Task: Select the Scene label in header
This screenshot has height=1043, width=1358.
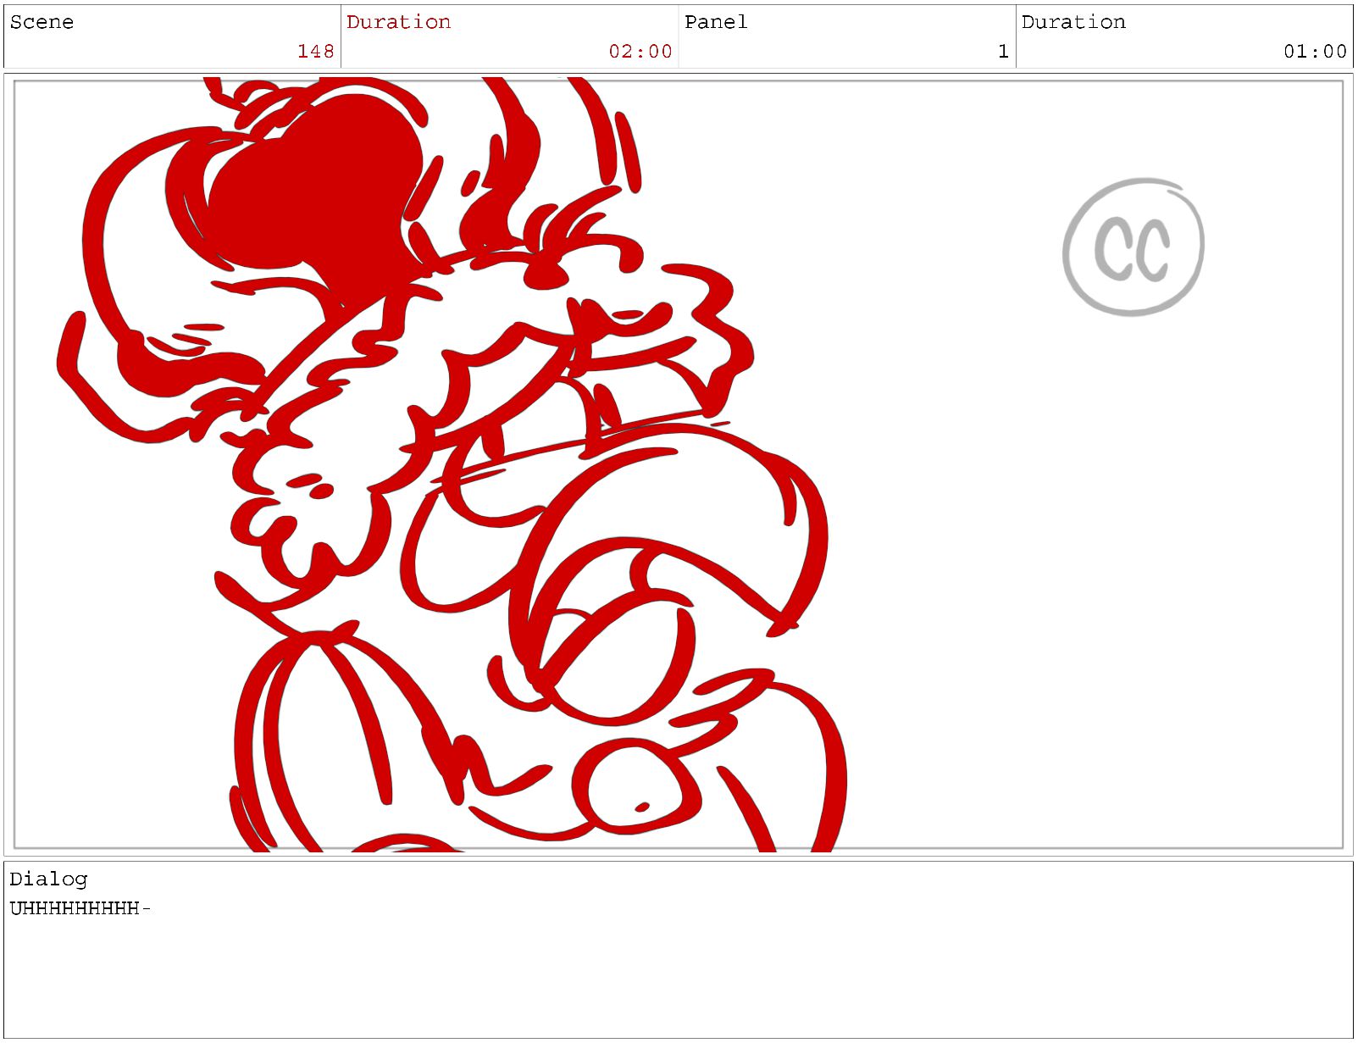Action: tap(42, 22)
